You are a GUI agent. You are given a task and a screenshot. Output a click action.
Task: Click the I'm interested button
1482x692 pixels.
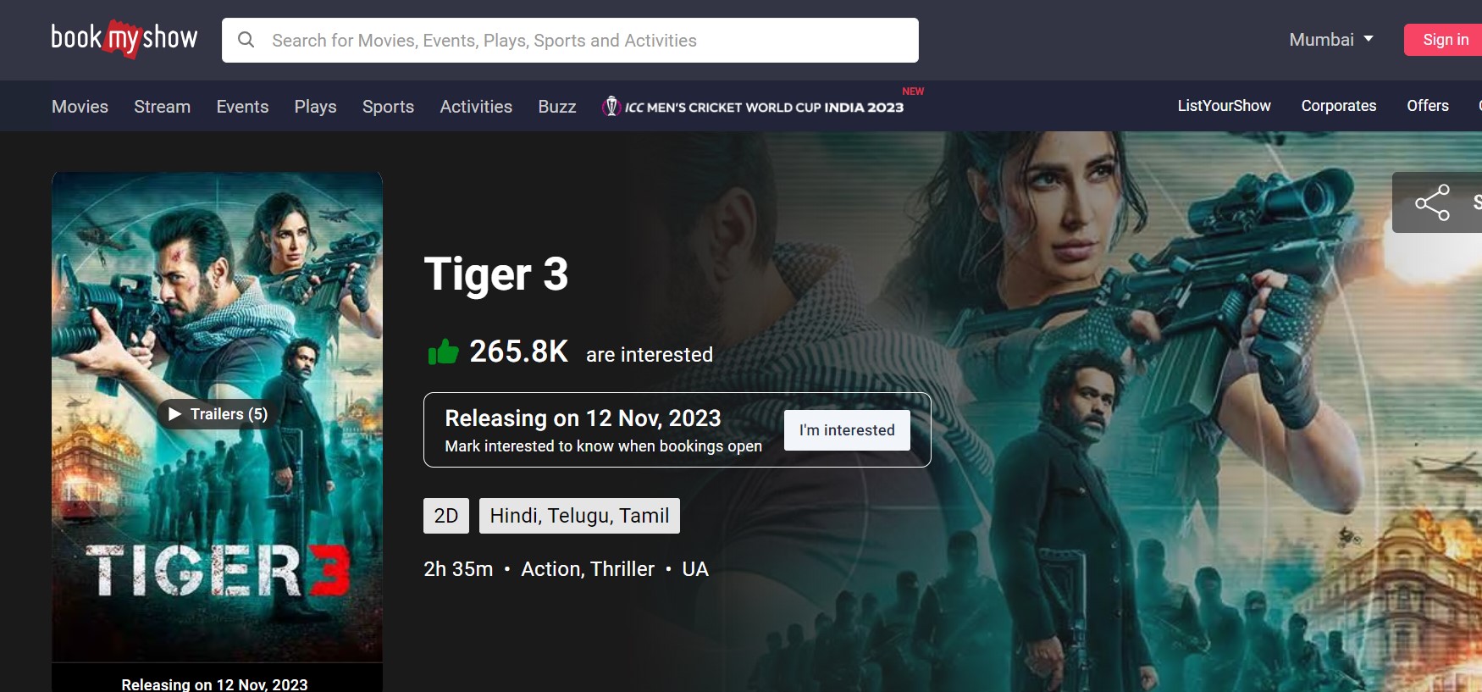847,430
